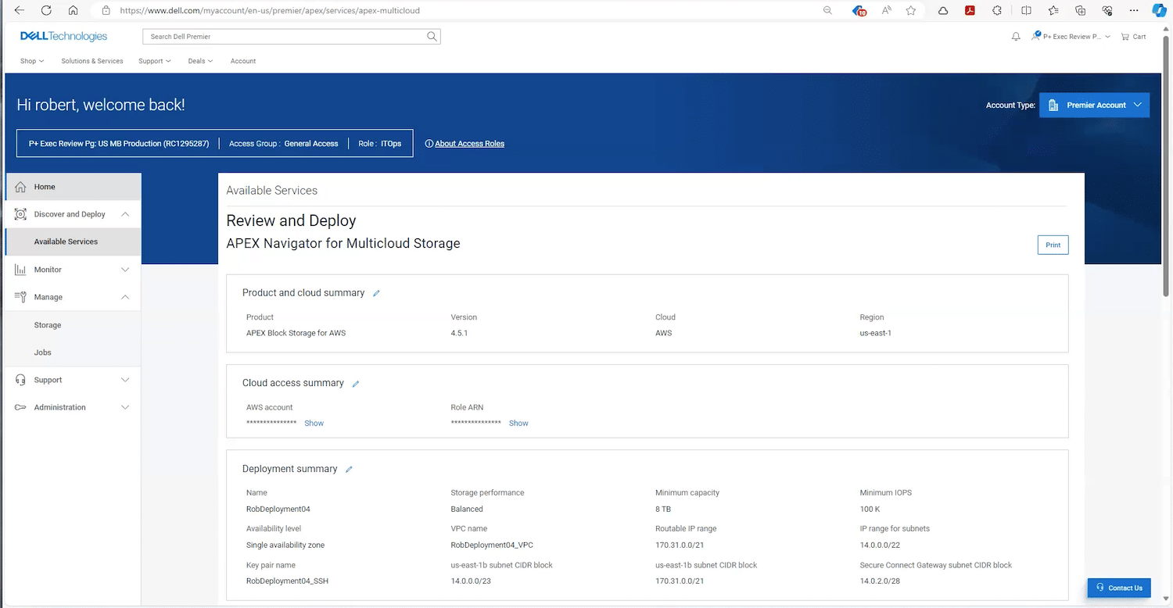This screenshot has height=608, width=1173.
Task: Click the Print button
Action: tap(1053, 245)
